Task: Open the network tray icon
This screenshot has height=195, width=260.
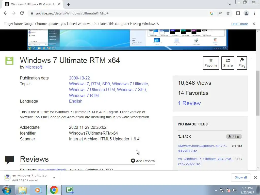Action: pyautogui.click(x=222, y=190)
